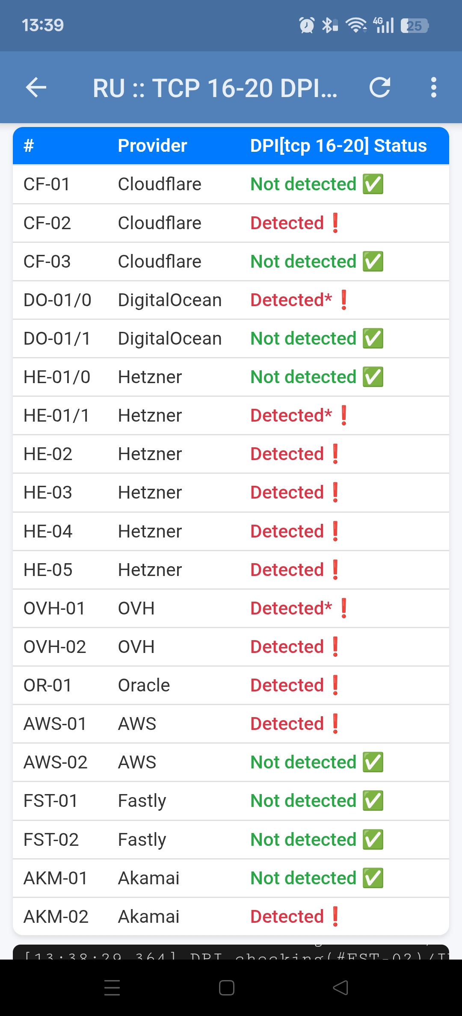Image resolution: width=462 pixels, height=1016 pixels.
Task: Tap the alarm clock status icon
Action: pos(307,25)
